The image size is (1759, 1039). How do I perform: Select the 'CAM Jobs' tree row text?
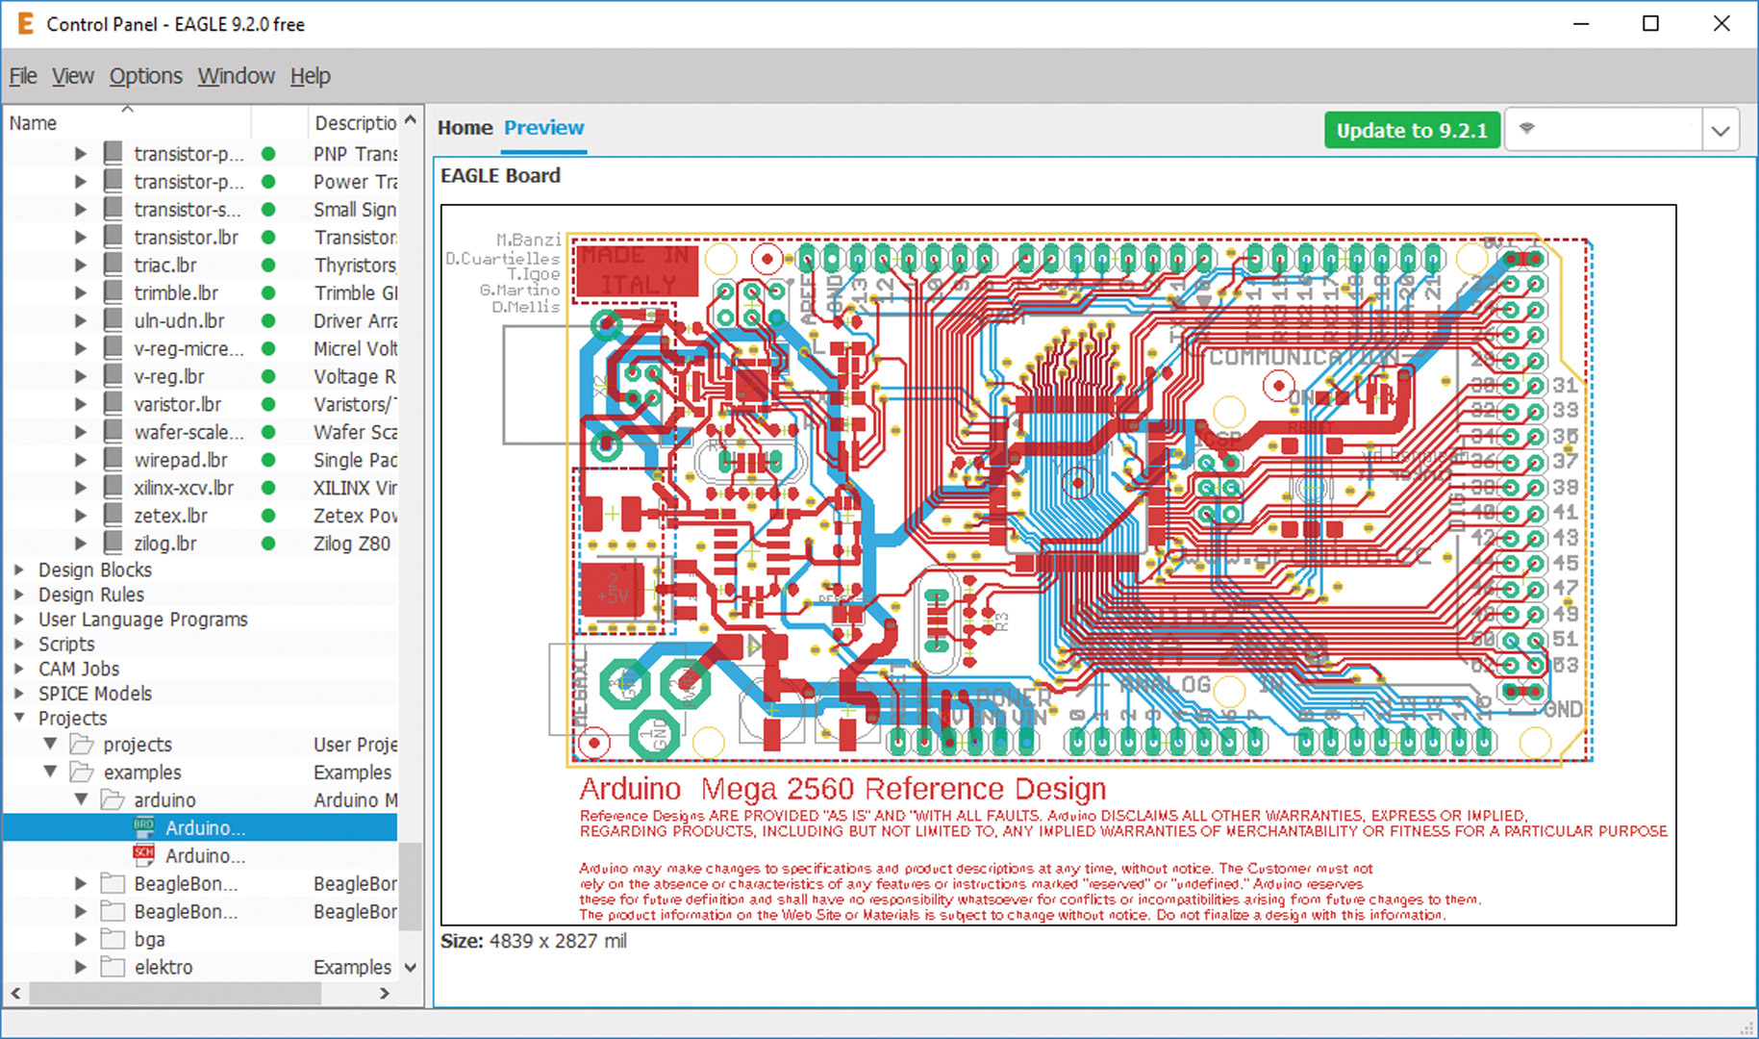(79, 669)
